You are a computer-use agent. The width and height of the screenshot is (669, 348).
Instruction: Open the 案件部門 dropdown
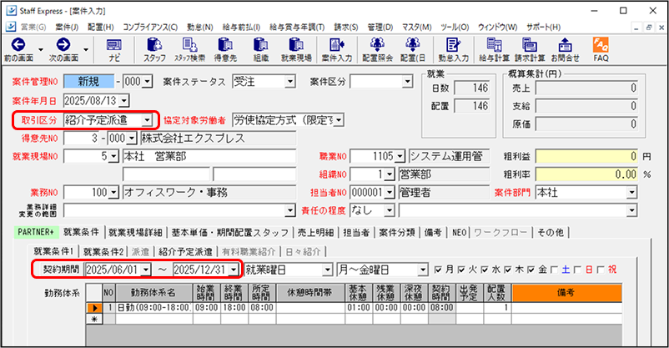point(632,193)
